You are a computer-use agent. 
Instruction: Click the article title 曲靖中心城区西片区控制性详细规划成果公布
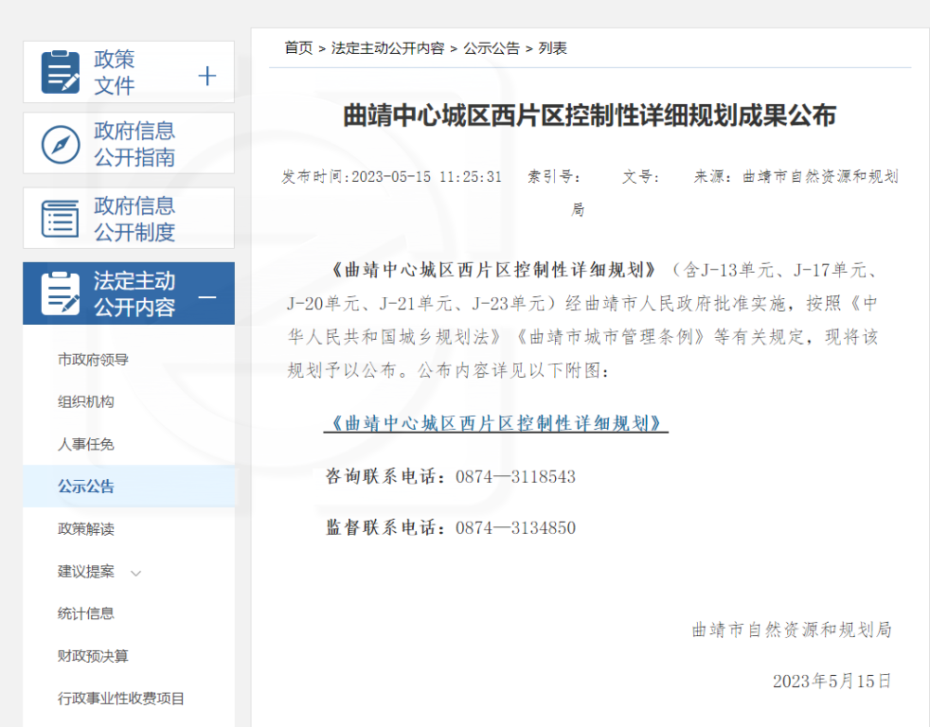589,116
